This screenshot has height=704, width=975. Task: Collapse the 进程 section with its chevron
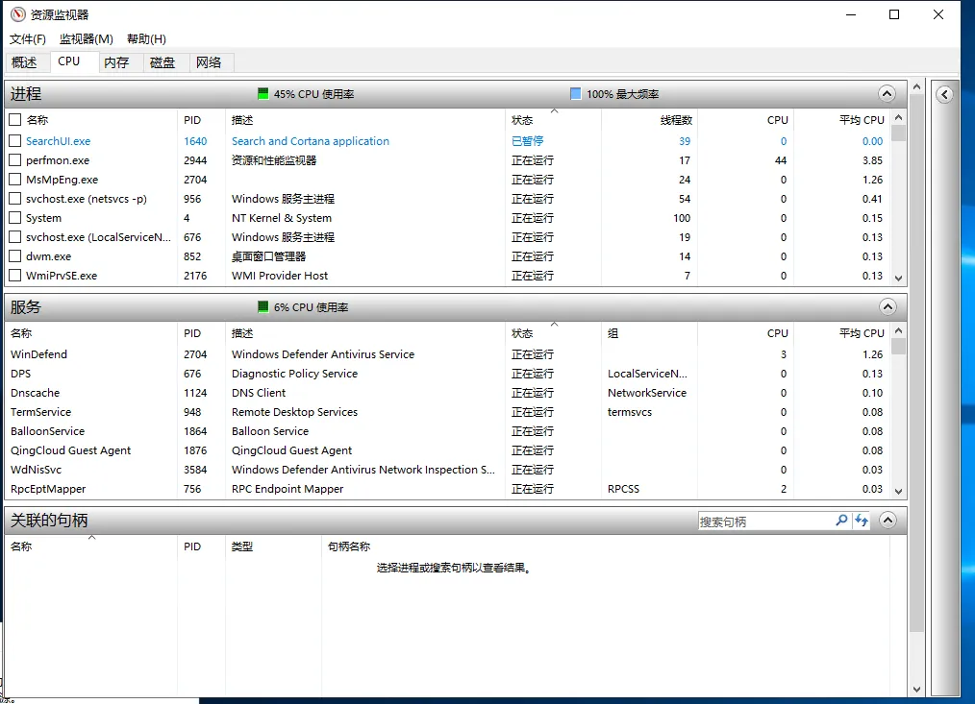[x=887, y=94]
